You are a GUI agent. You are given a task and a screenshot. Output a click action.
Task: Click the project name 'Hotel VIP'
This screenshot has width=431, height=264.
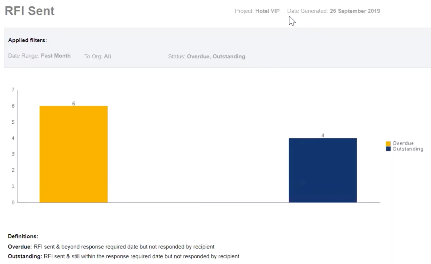(267, 11)
